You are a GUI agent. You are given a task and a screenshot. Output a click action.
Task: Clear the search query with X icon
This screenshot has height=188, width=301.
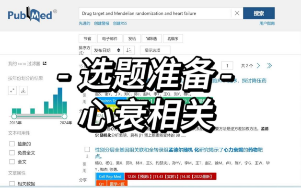pos(237,13)
